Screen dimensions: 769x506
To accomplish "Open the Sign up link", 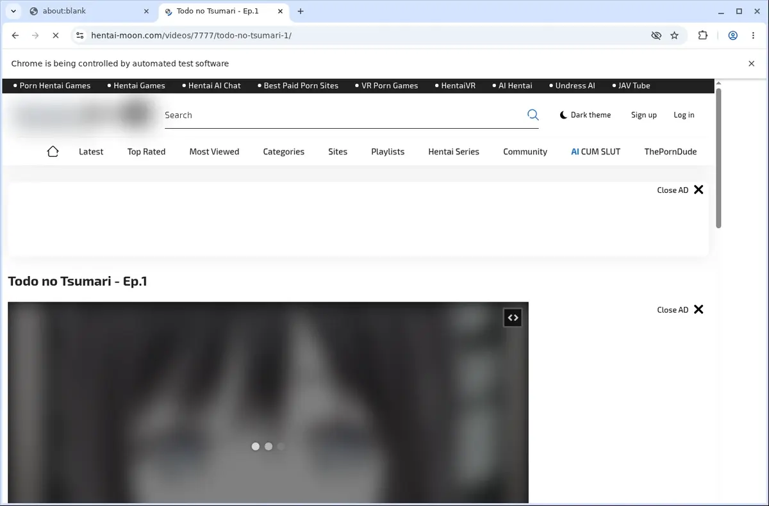I will click(643, 115).
